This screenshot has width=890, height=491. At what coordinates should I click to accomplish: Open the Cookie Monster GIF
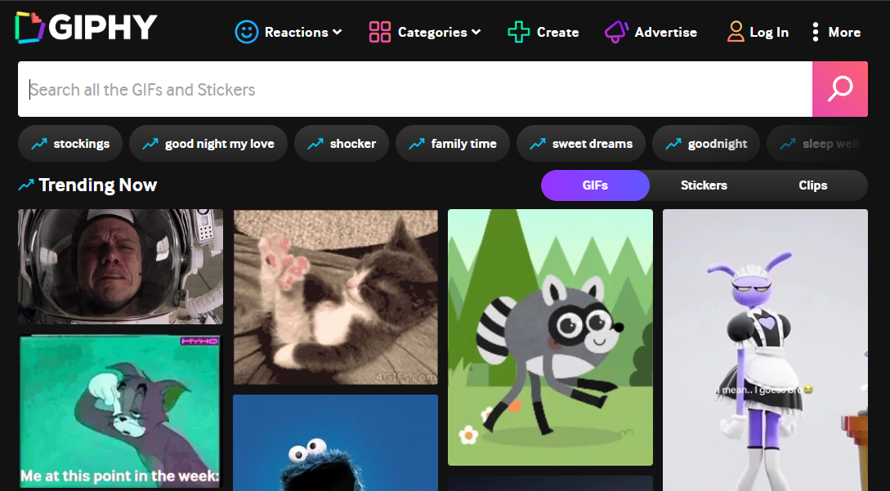tap(335, 443)
